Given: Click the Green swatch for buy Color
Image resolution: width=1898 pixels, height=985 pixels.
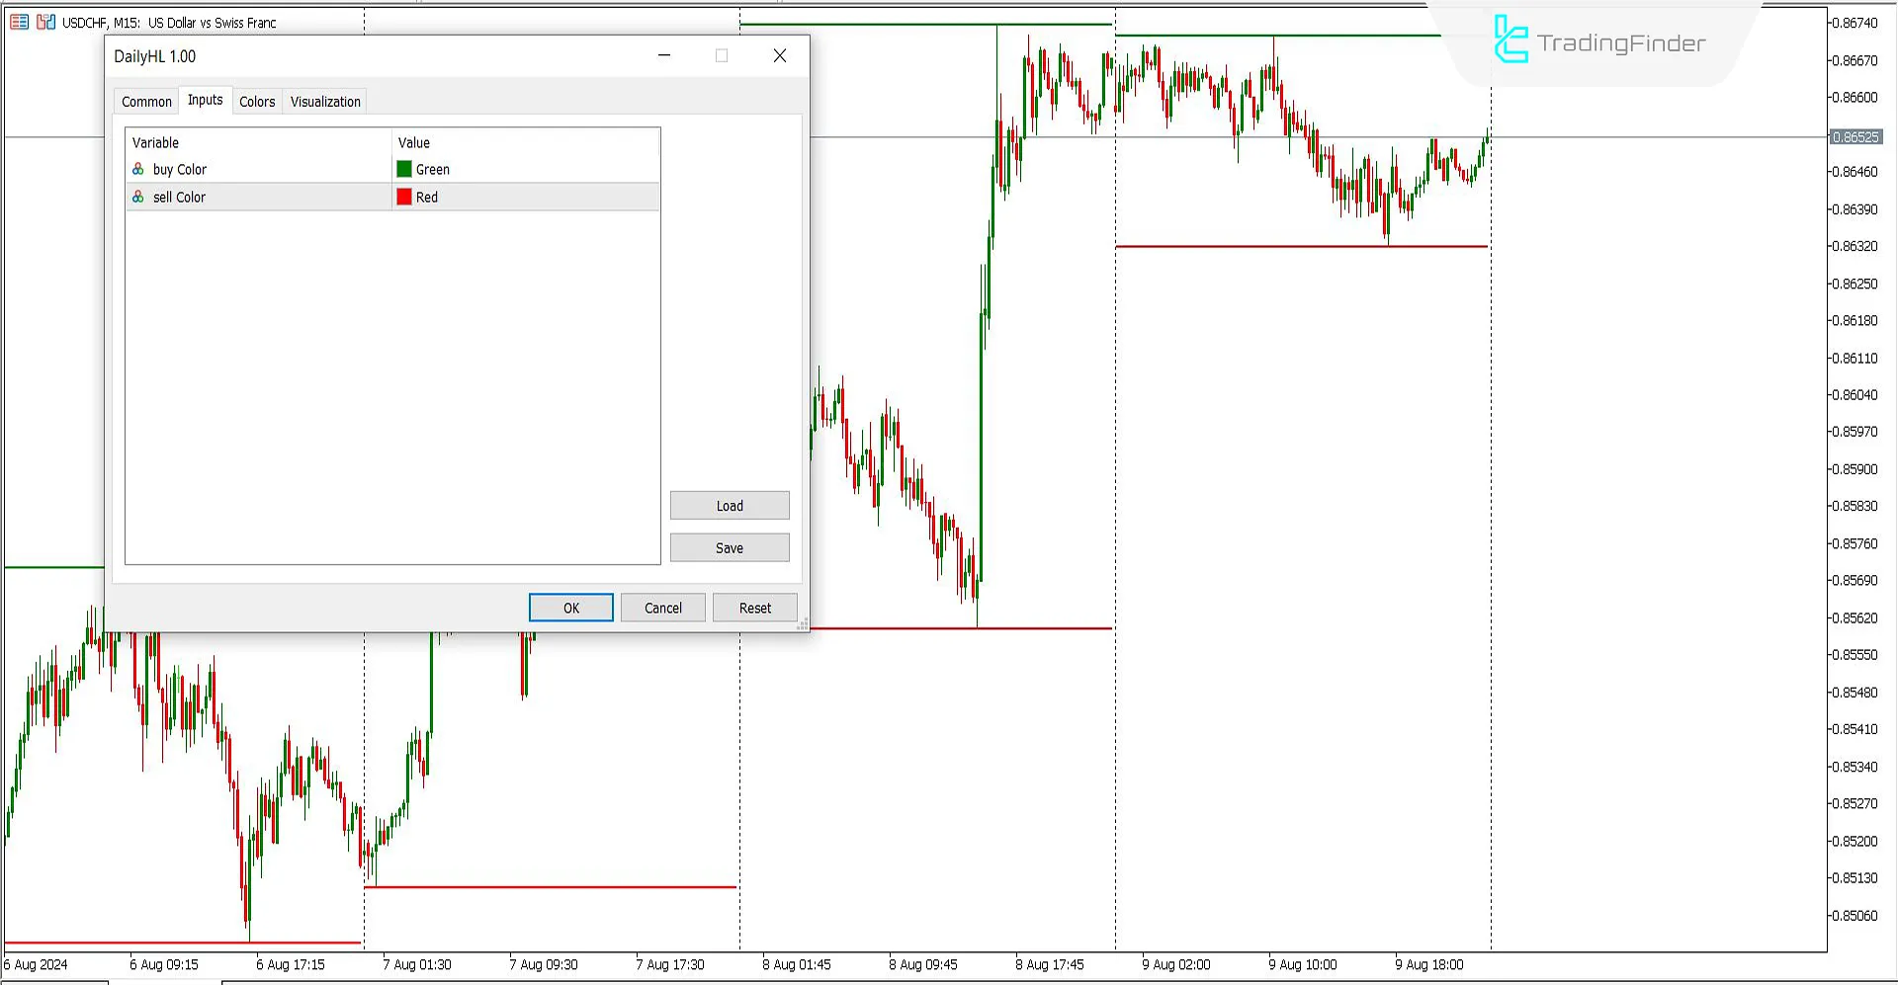Looking at the screenshot, I should [404, 169].
